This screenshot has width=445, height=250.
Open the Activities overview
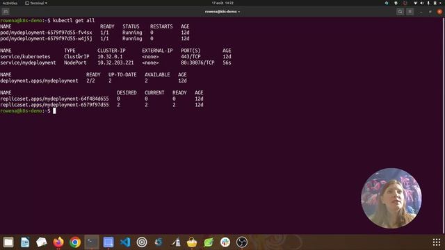coord(10,3)
